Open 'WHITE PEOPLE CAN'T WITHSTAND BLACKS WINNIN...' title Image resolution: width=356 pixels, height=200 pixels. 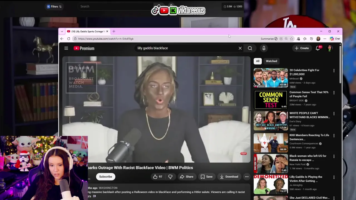[310, 115]
